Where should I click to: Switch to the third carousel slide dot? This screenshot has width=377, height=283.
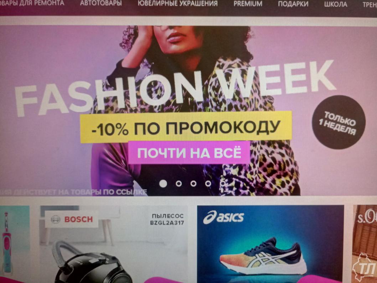coord(193,184)
